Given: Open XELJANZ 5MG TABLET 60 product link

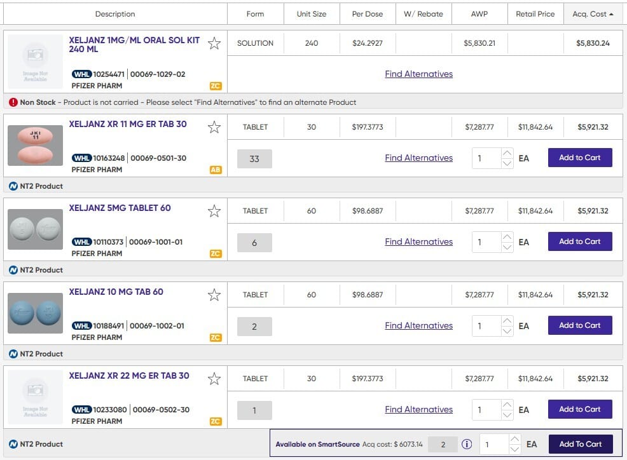Looking at the screenshot, I should click(x=120, y=208).
